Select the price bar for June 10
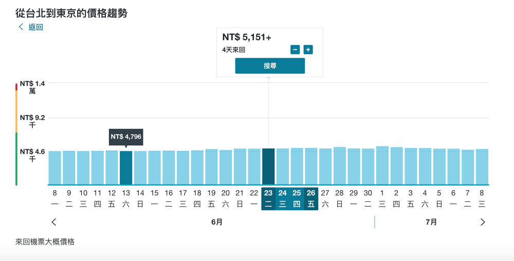This screenshot has height=261, width=514. 83,168
